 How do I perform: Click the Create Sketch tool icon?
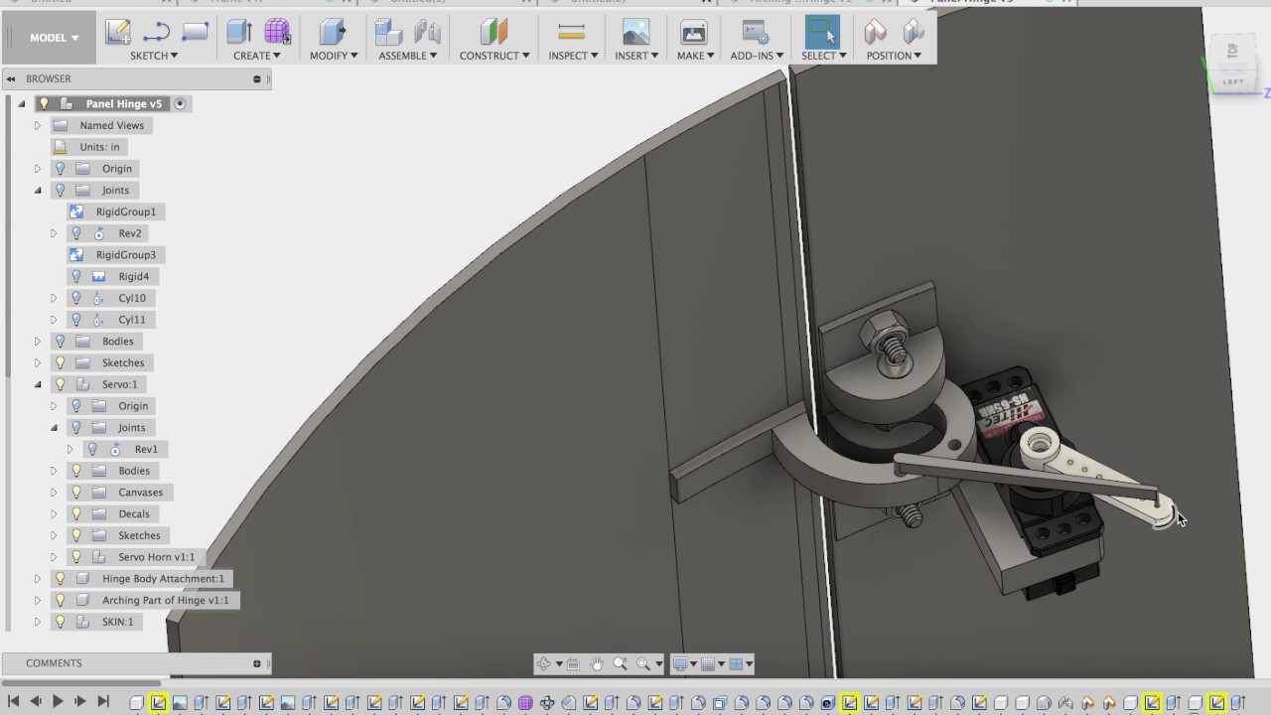click(118, 32)
